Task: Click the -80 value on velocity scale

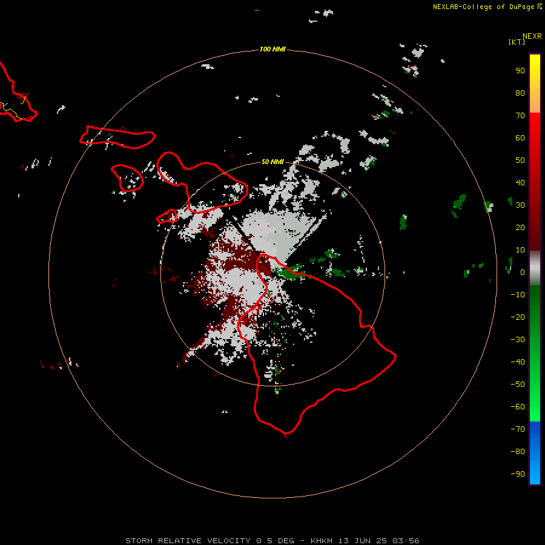Action: click(x=518, y=452)
